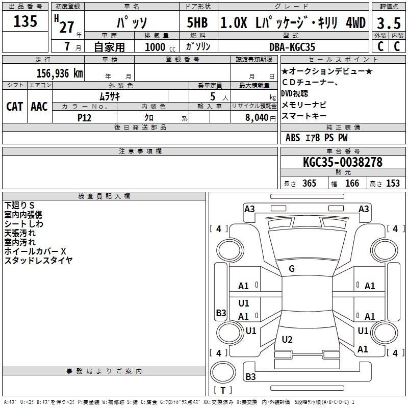This screenshot has height=408, width=408.
Task: Click the inspector note 室内汚れ
Action: (20, 242)
